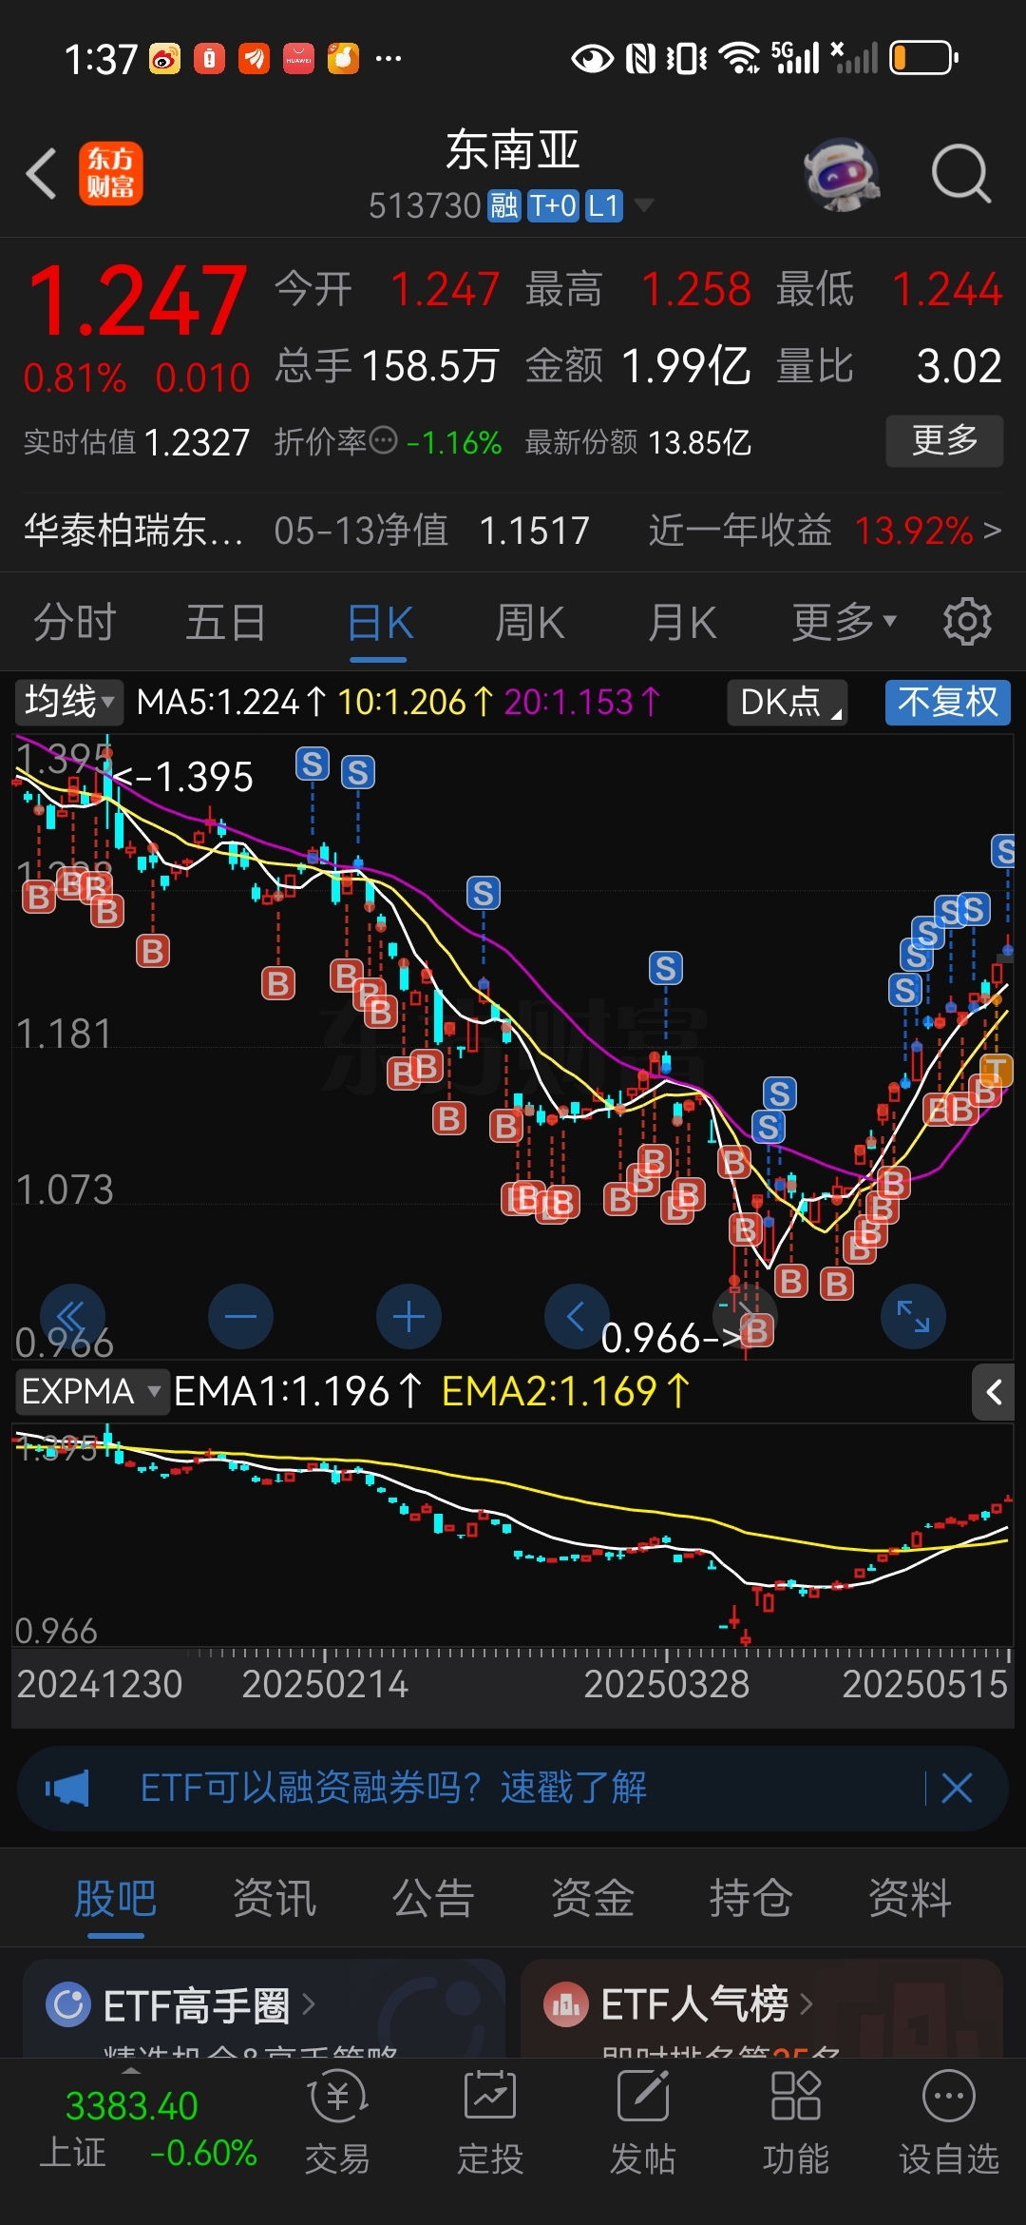This screenshot has height=2225, width=1026.
Task: Switch to 月K chart tab
Action: tap(681, 623)
